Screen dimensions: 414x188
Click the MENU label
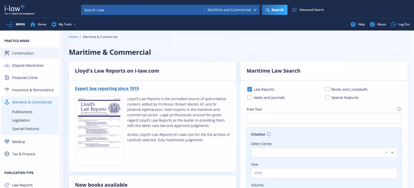(20, 24)
